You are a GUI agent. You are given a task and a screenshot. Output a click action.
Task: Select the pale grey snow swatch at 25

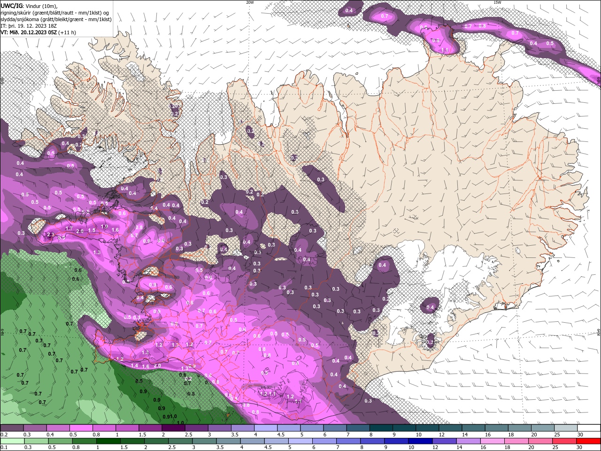coord(566,428)
